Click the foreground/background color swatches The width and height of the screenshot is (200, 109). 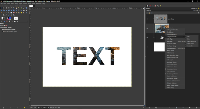coord(3,18)
